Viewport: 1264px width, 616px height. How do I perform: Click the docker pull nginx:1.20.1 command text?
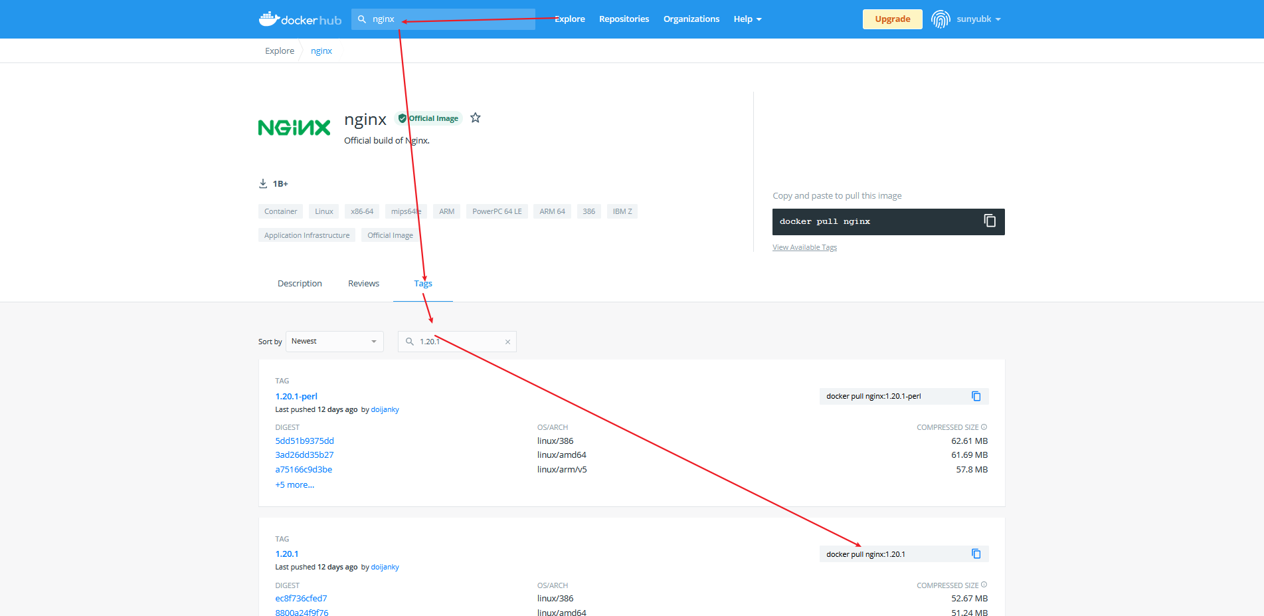click(x=865, y=554)
